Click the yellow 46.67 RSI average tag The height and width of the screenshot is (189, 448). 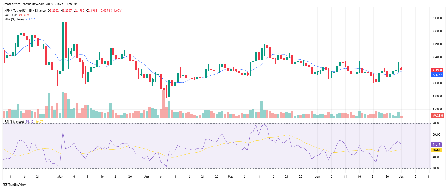436,150
